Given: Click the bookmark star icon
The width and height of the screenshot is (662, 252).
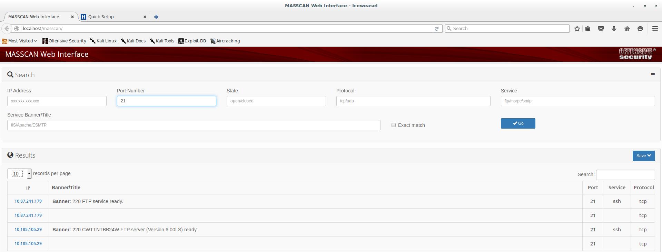Looking at the screenshot, I should point(577,29).
